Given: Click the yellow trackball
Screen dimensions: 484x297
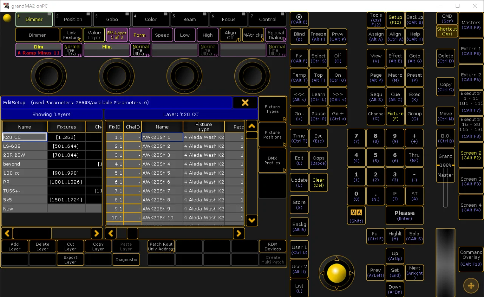Looking at the screenshot, I should coord(337,273).
